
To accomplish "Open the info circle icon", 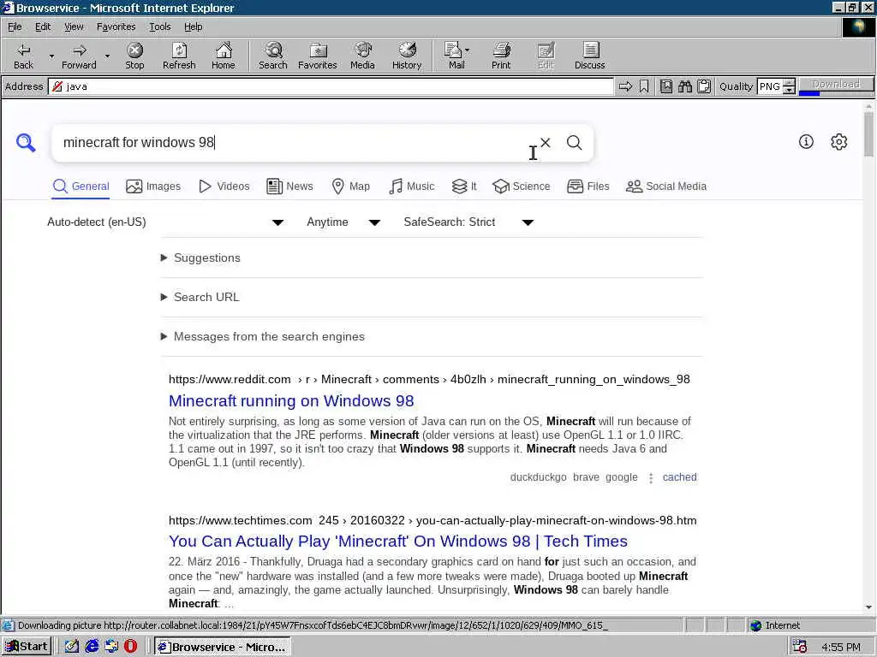I will point(806,142).
